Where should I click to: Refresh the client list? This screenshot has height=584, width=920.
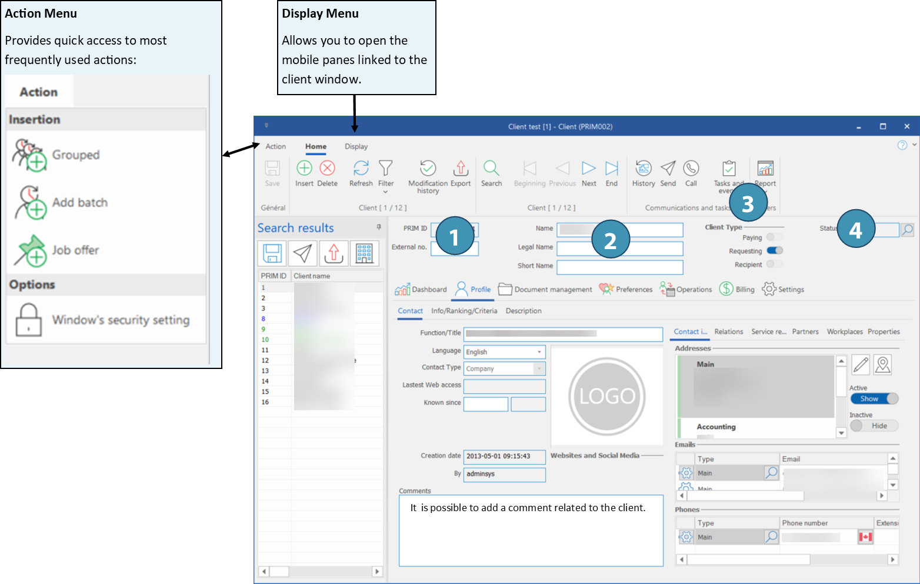(361, 169)
